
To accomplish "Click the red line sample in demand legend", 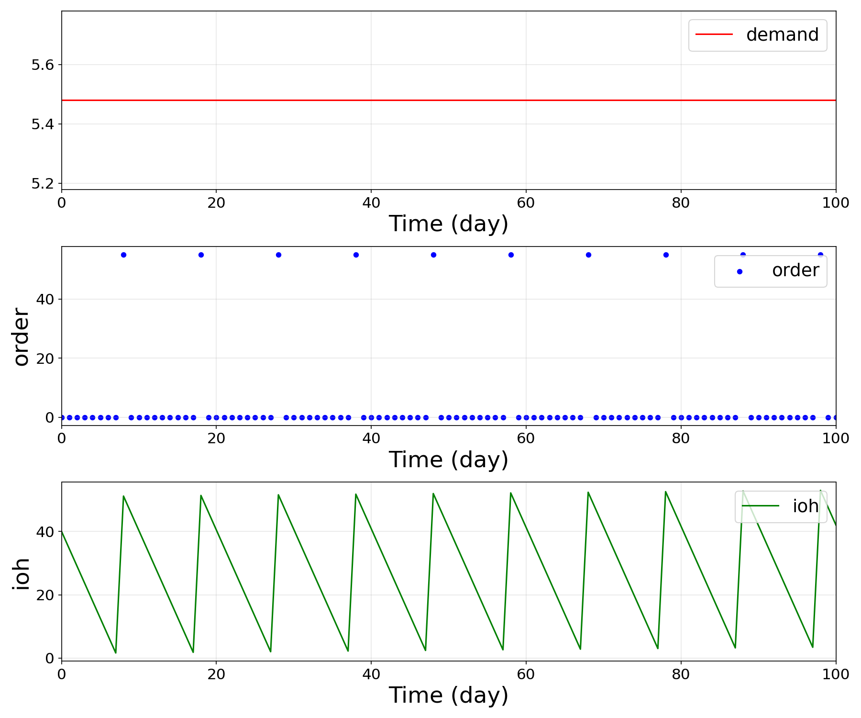I will point(714,34).
